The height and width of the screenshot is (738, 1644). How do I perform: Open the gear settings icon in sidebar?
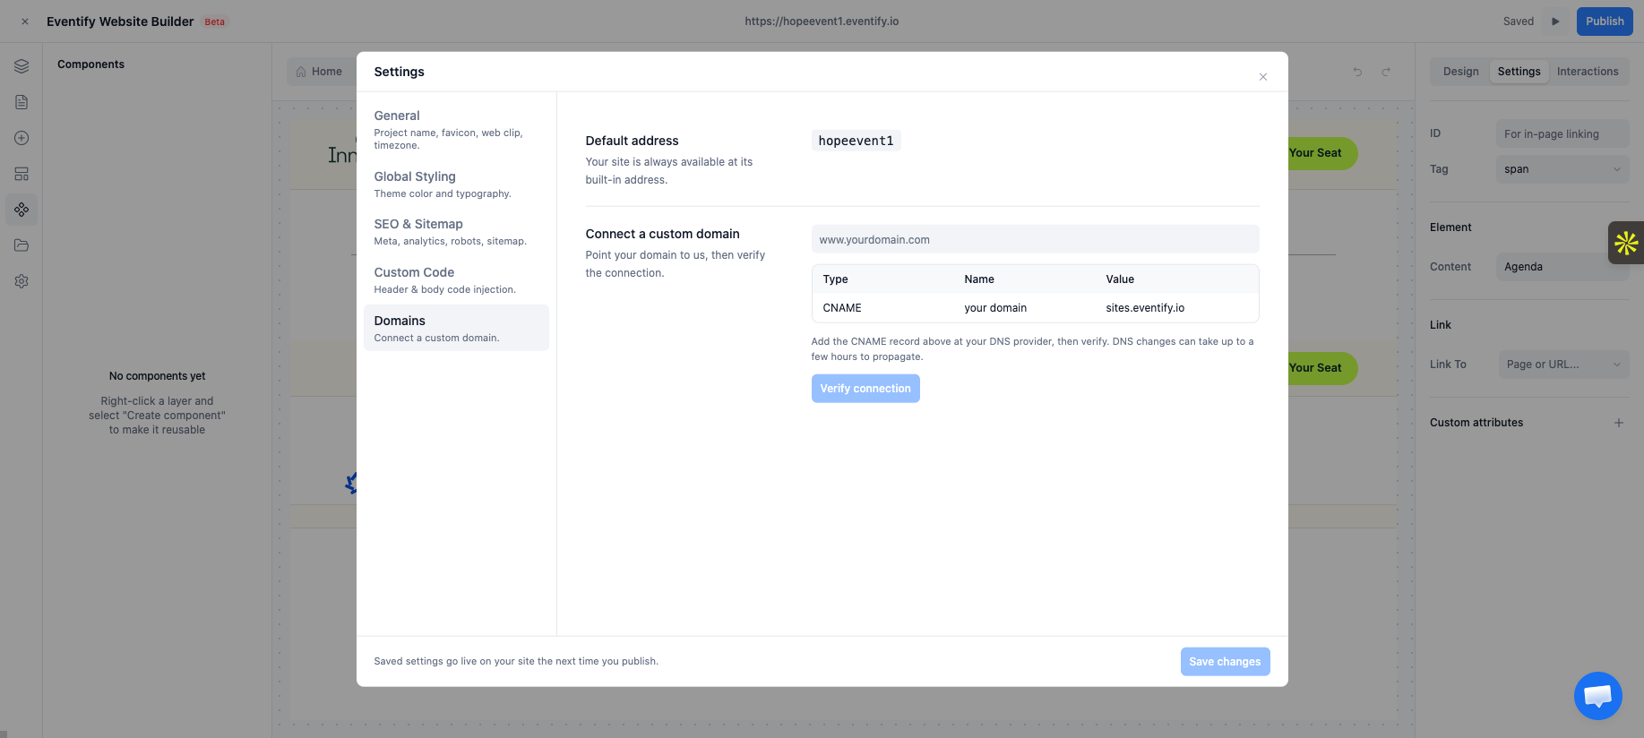point(22,281)
